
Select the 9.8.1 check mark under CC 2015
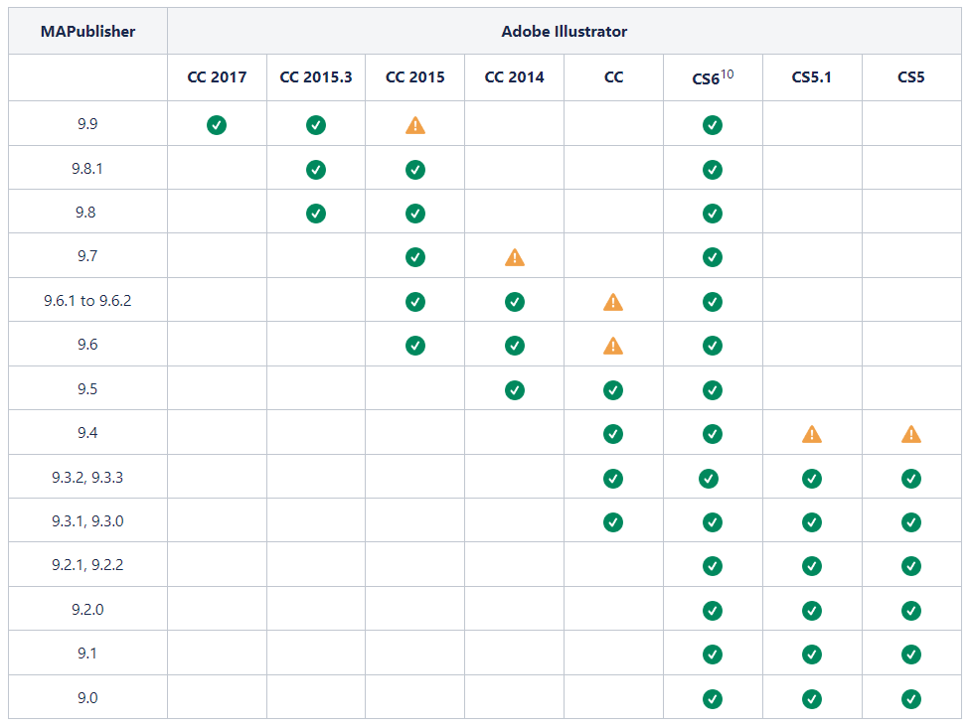coord(415,170)
